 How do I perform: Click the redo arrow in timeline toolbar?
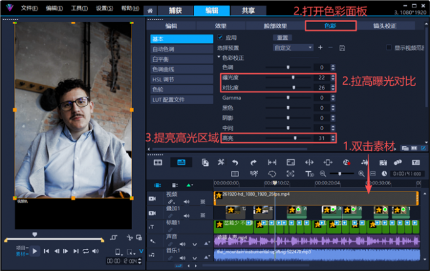(x=254, y=162)
